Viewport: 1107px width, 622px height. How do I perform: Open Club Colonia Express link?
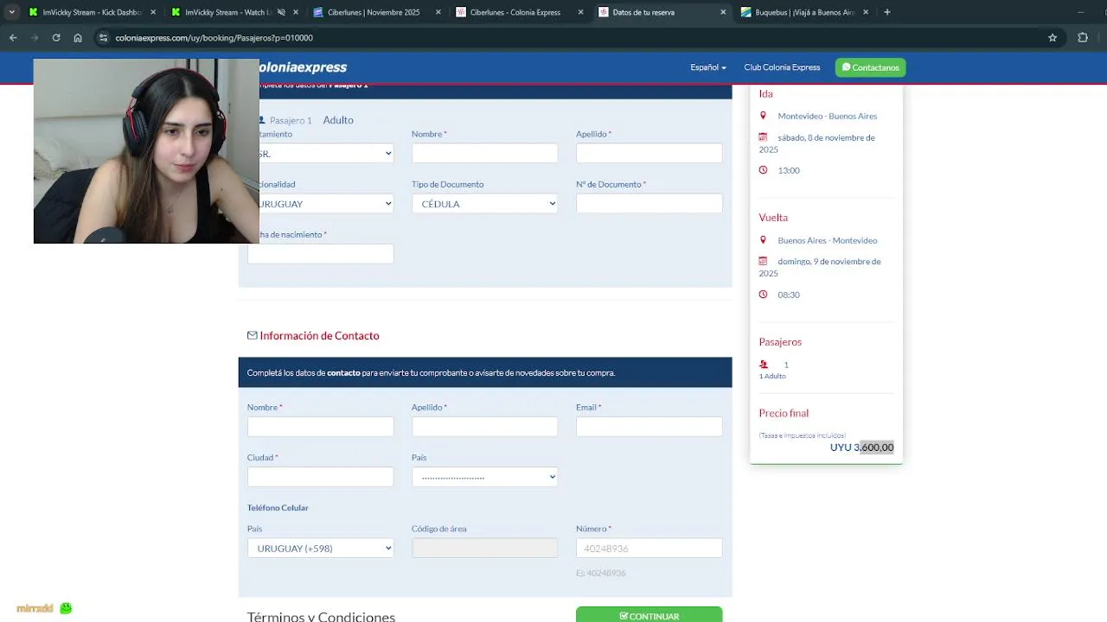click(x=782, y=67)
